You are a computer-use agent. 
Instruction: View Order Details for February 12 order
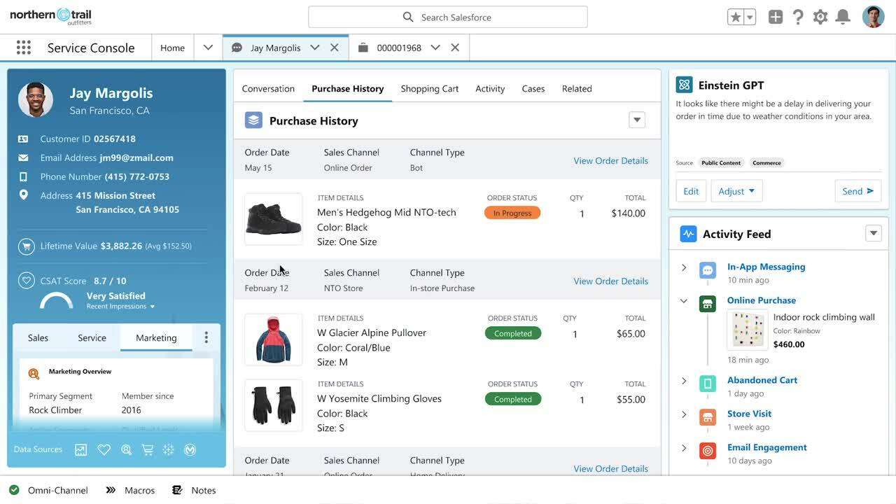click(x=610, y=281)
